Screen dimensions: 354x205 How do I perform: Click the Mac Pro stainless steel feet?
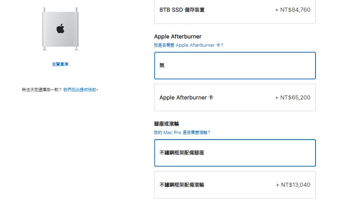44,50
